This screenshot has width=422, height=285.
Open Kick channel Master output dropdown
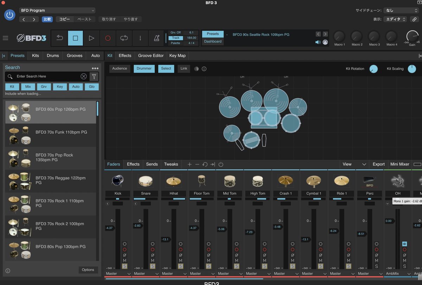click(x=118, y=274)
